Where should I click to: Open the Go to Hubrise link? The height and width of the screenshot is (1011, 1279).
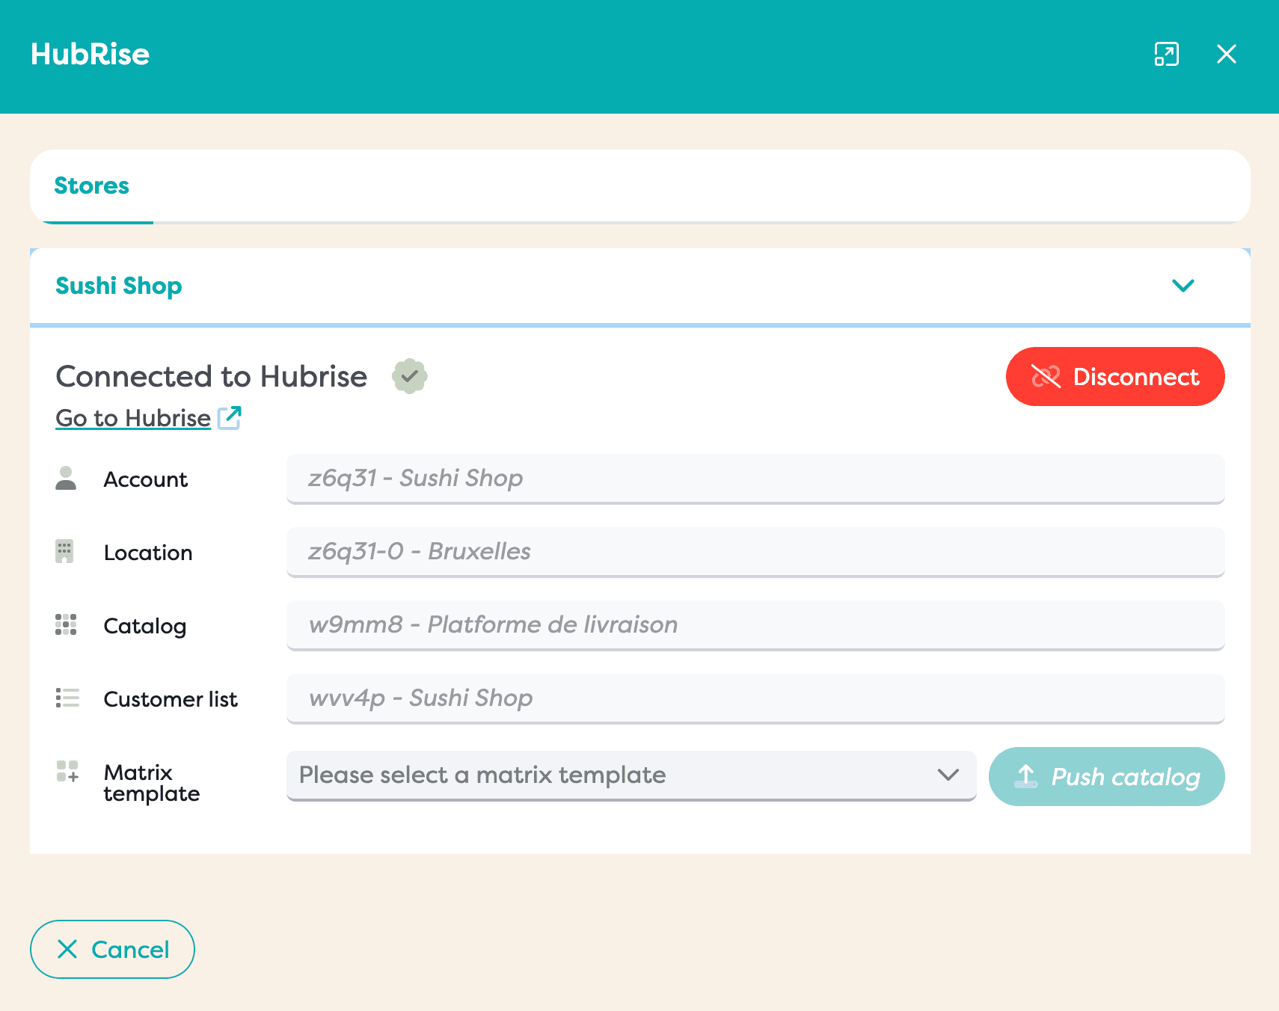tap(133, 418)
